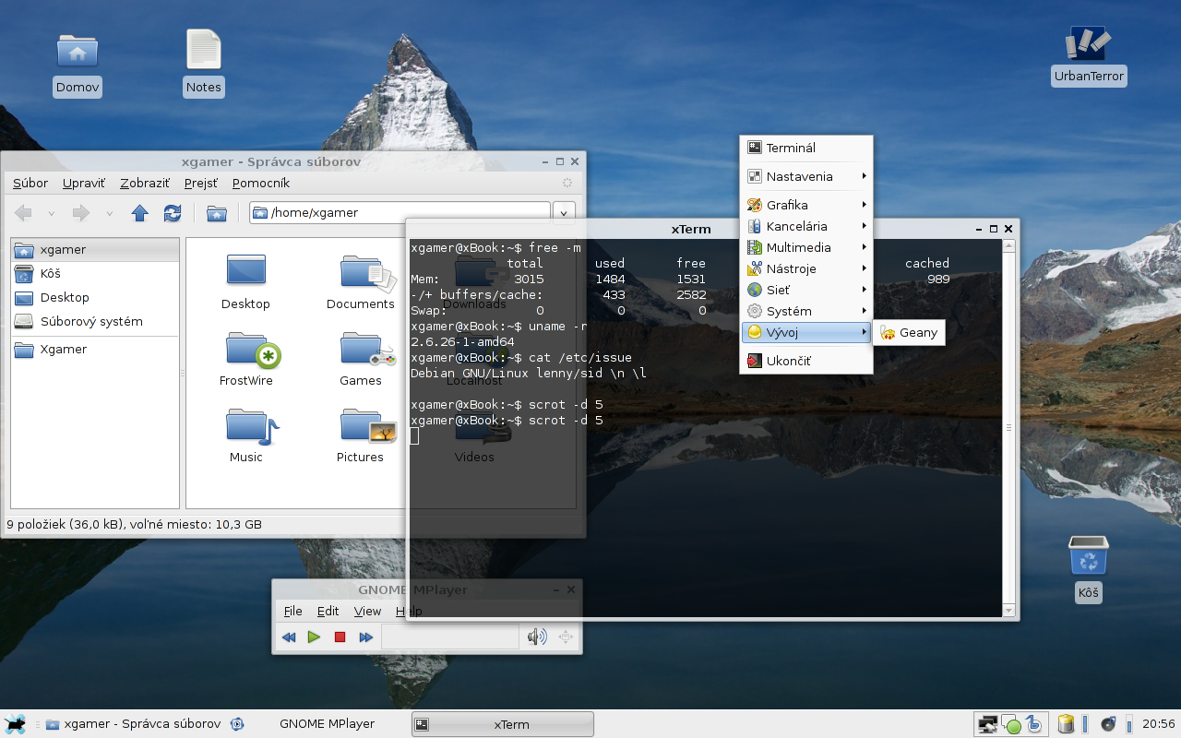This screenshot has height=738, width=1181.
Task: Expand the Kancelária submenu
Action: [805, 226]
